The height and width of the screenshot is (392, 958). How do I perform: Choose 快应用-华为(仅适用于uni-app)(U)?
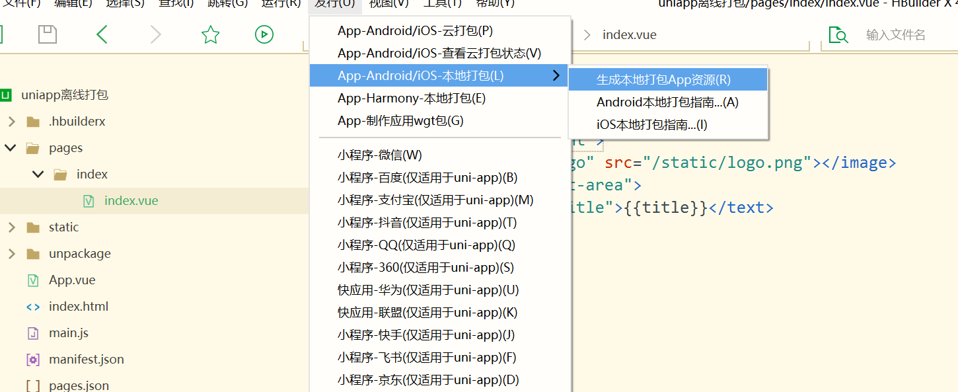[440, 290]
